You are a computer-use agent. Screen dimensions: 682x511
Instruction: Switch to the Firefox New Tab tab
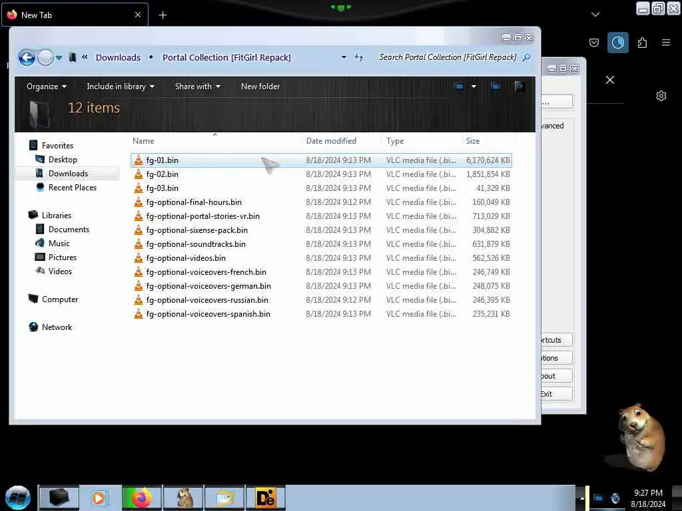pyautogui.click(x=75, y=15)
